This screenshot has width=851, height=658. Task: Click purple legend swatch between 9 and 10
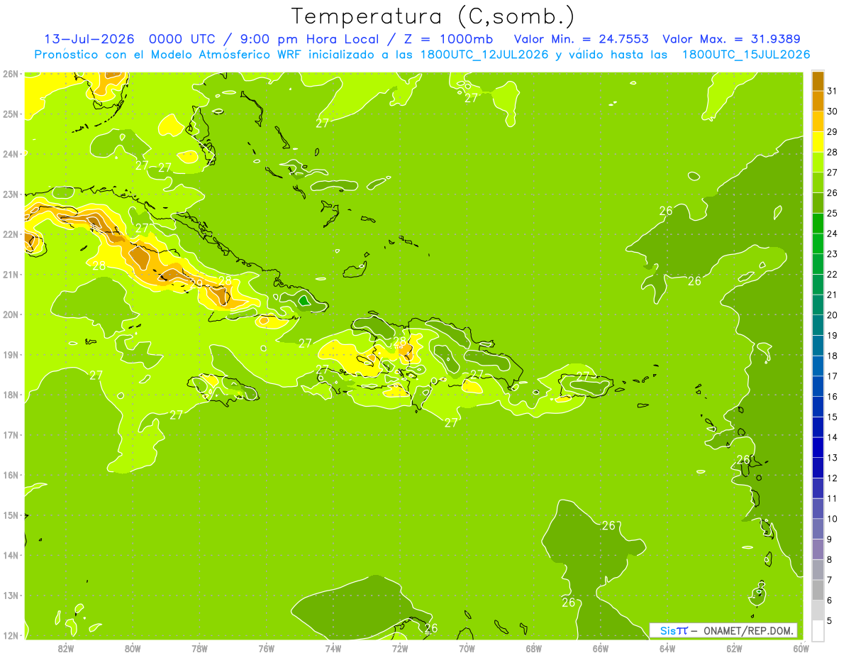click(818, 529)
